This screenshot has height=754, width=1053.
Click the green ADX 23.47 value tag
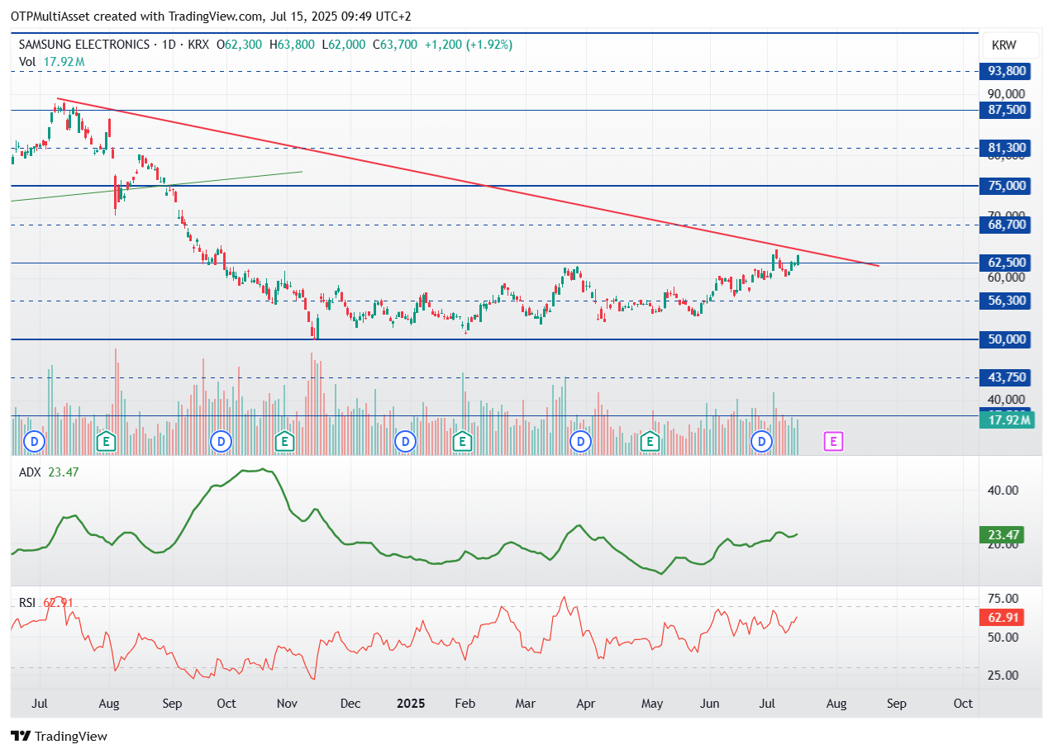click(1001, 535)
